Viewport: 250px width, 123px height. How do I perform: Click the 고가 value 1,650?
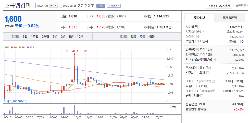[x=101, y=16]
